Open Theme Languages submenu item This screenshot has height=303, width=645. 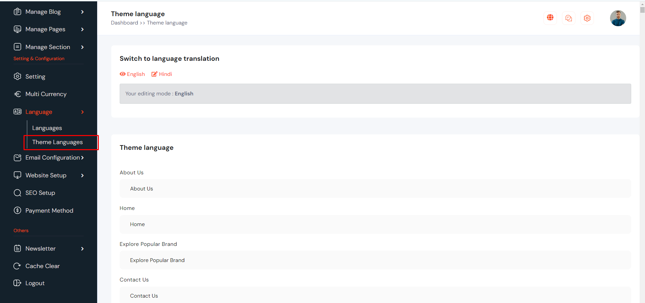click(x=57, y=142)
